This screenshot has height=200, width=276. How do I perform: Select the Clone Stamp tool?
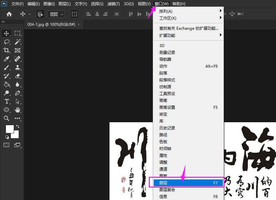coord(17,67)
